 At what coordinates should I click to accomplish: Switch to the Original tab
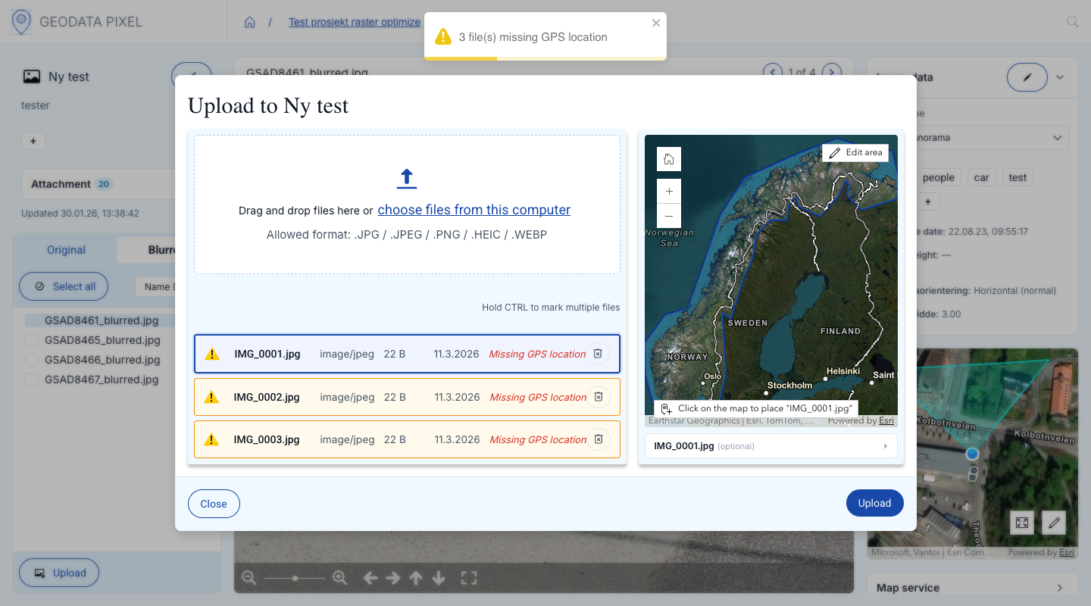coord(67,250)
